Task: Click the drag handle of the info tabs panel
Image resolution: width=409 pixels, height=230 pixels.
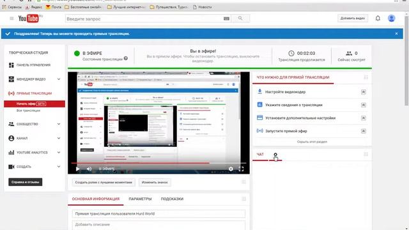Action: point(243,199)
